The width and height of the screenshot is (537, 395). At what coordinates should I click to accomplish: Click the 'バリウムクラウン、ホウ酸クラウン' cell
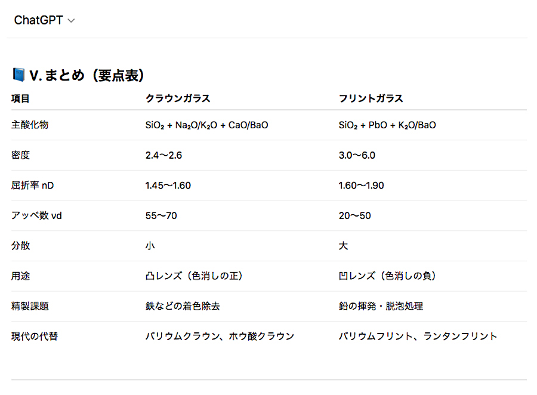[x=220, y=337]
